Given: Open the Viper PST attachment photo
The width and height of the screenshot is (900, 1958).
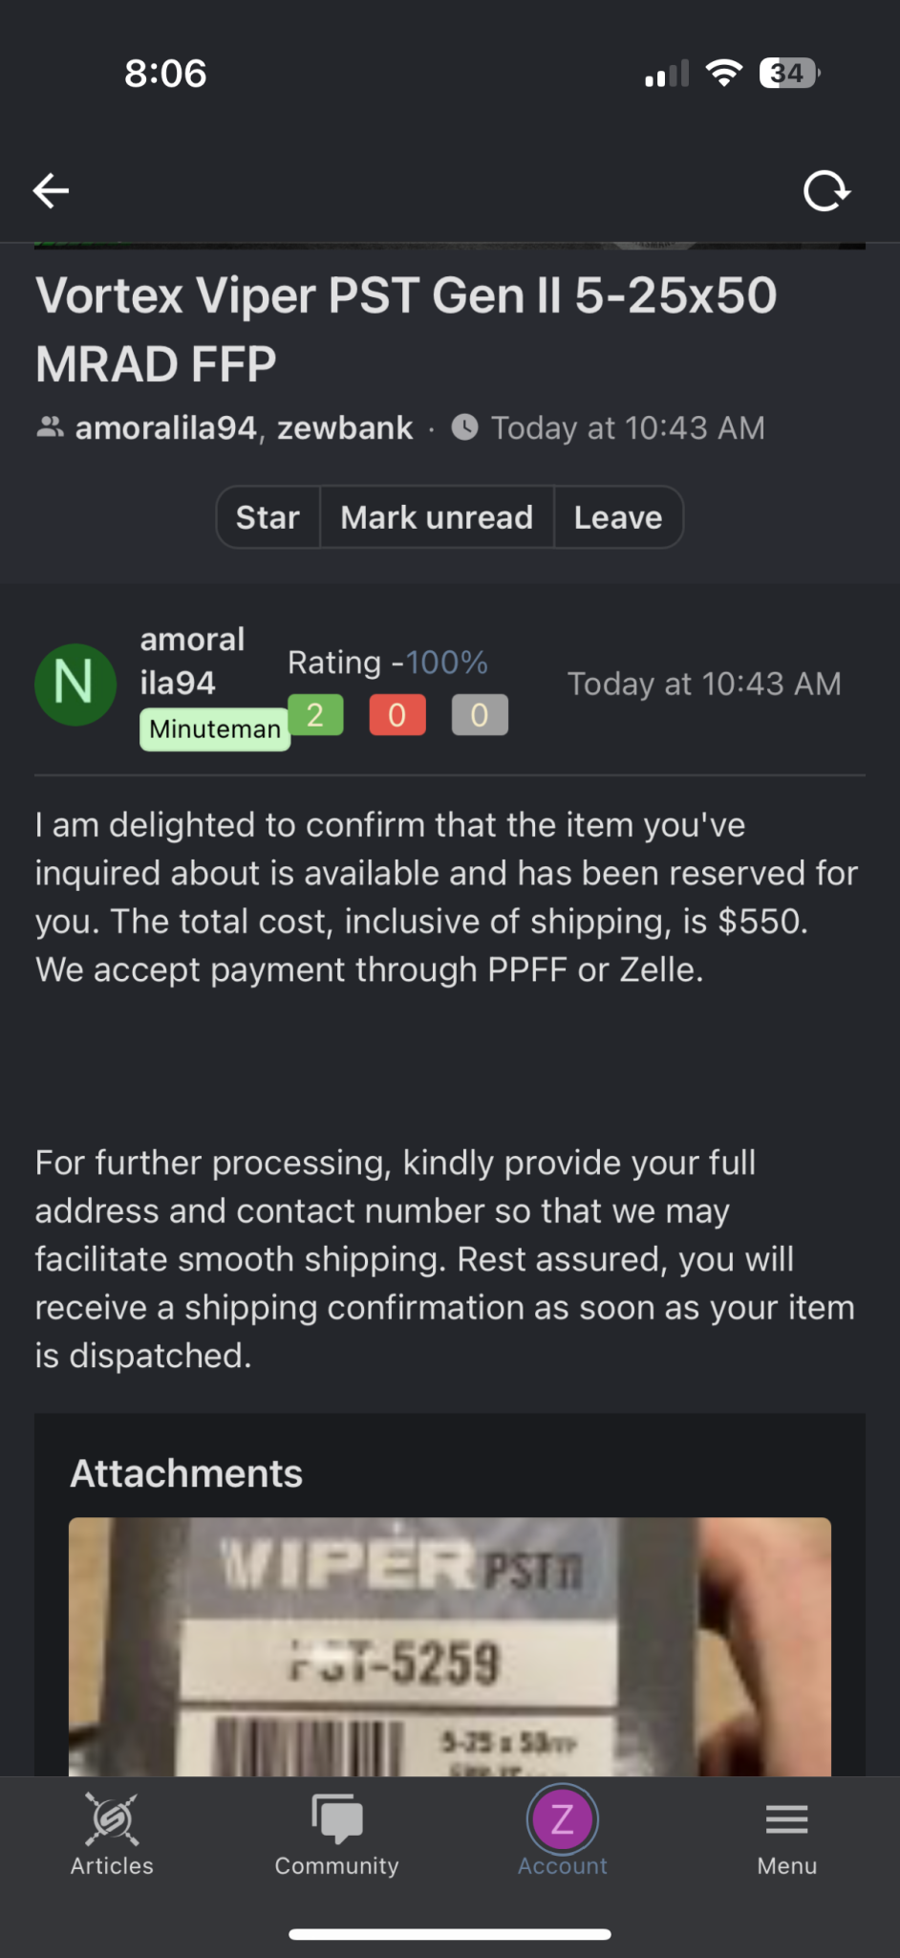Looking at the screenshot, I should coord(449,1646).
